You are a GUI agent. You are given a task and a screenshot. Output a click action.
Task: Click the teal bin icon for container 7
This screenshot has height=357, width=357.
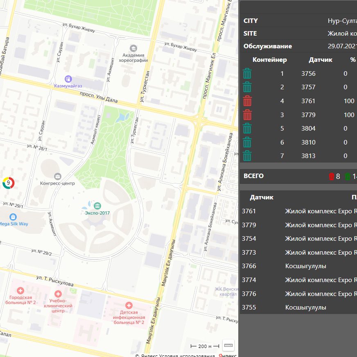coord(247,156)
